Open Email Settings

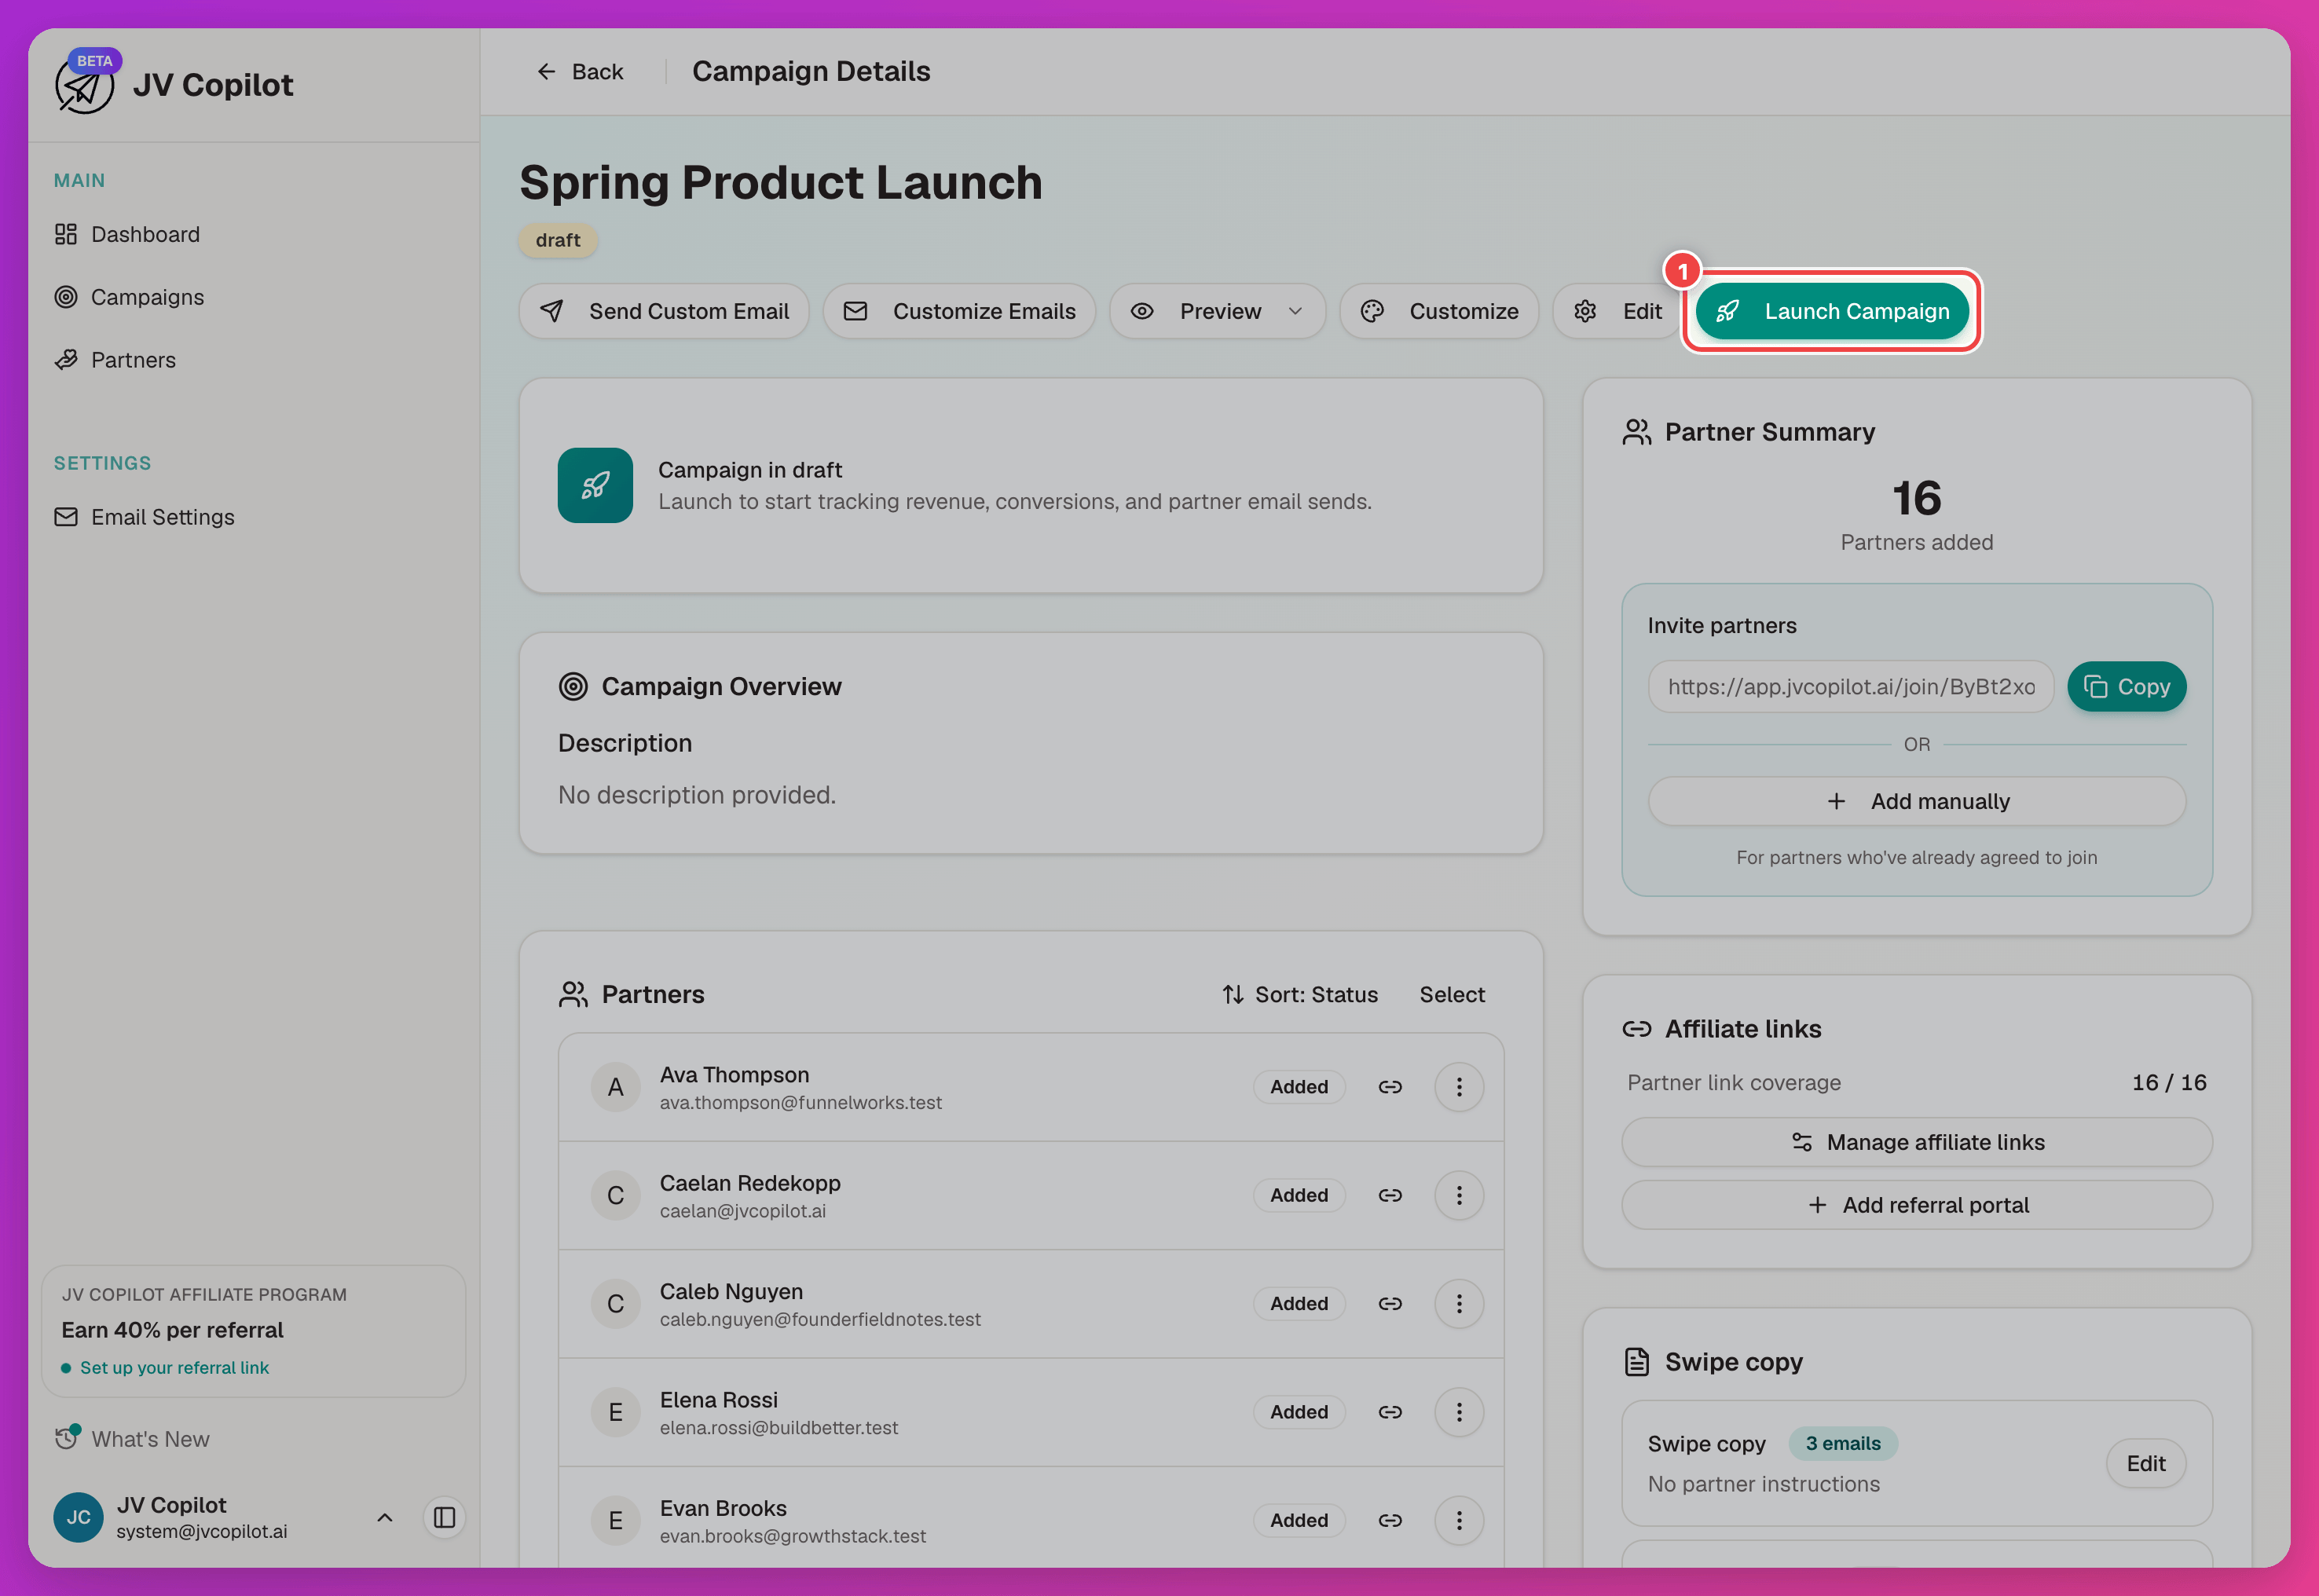click(x=145, y=517)
